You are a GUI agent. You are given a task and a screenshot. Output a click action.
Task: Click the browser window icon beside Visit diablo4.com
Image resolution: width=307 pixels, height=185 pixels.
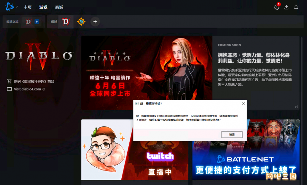9,89
